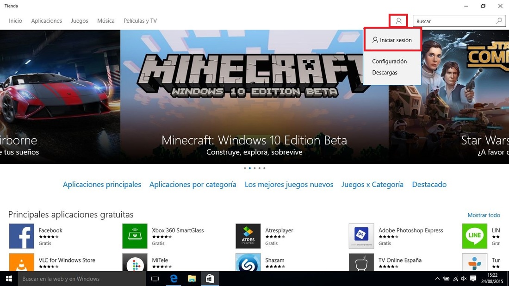Open the Adobe Photoshop Express icon
The width and height of the screenshot is (509, 286).
pyautogui.click(x=361, y=236)
